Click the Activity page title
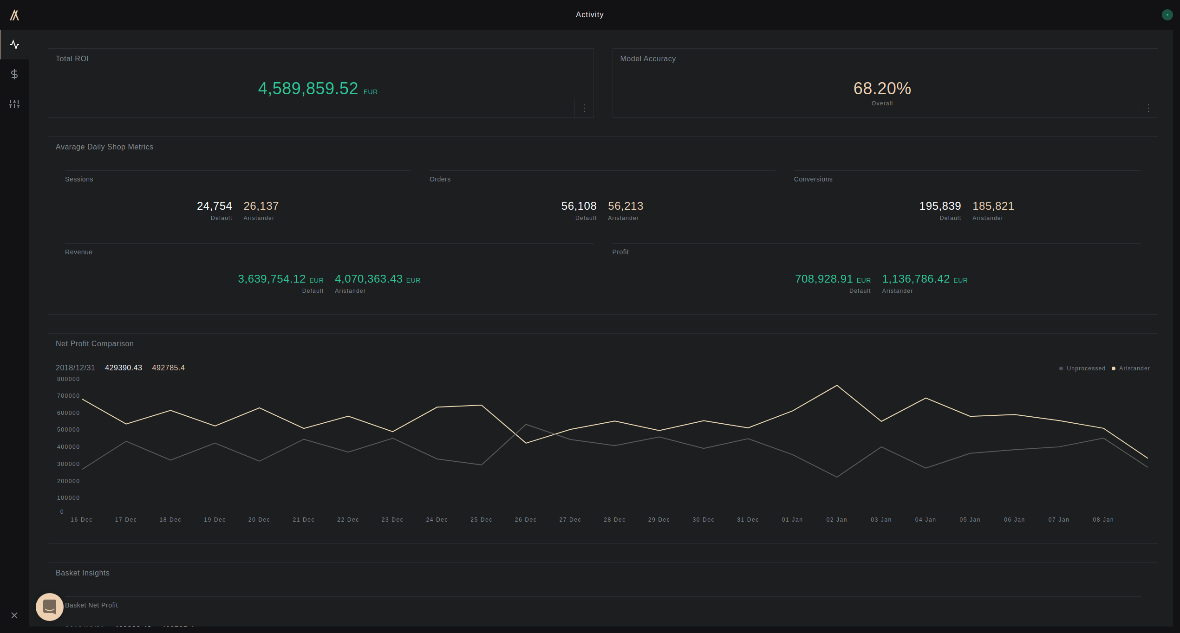This screenshot has width=1180, height=633. [x=590, y=15]
